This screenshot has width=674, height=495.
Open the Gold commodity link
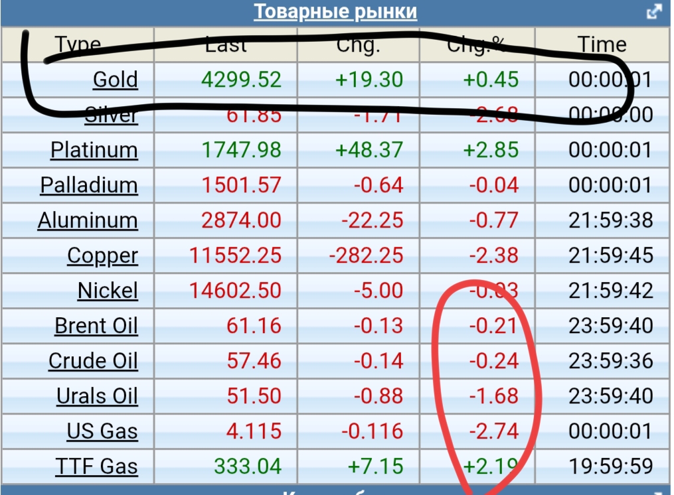[116, 80]
